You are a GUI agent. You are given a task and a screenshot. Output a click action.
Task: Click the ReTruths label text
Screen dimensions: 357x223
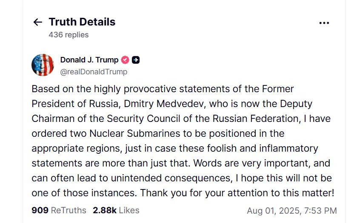[69, 210]
